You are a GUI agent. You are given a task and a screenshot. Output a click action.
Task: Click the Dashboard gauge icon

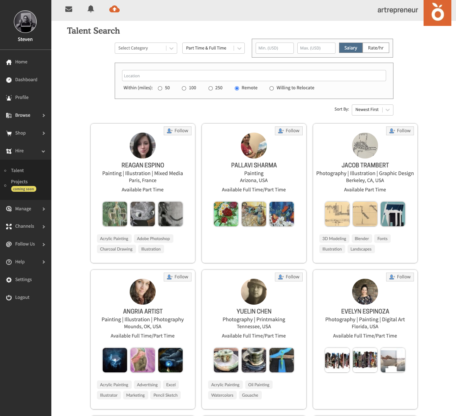9,80
